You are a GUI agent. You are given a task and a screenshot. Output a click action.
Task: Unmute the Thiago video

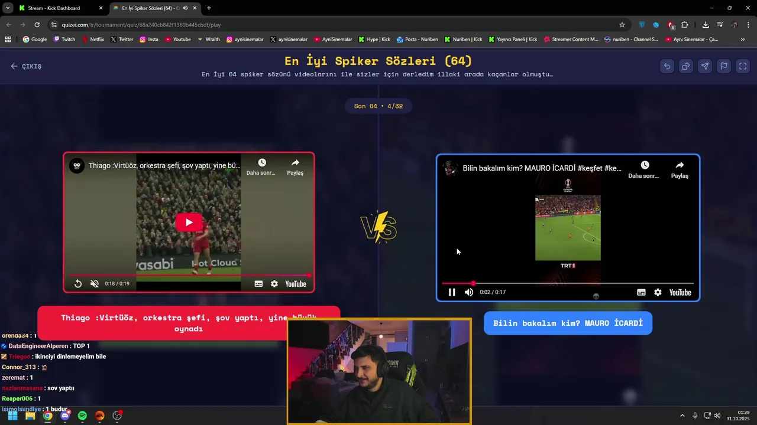click(94, 284)
